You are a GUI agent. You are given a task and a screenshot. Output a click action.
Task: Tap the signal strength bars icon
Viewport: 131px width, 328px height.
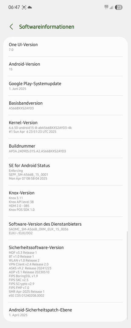111,7
